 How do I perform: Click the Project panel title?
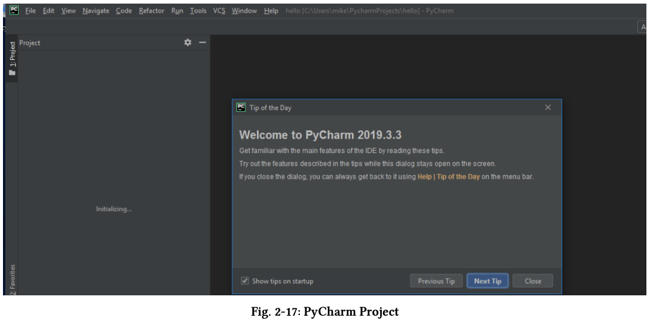click(30, 42)
